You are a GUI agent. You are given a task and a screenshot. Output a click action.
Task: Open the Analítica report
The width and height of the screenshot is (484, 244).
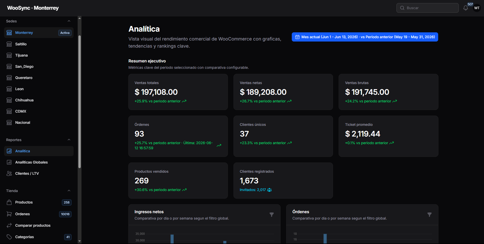coord(39,151)
